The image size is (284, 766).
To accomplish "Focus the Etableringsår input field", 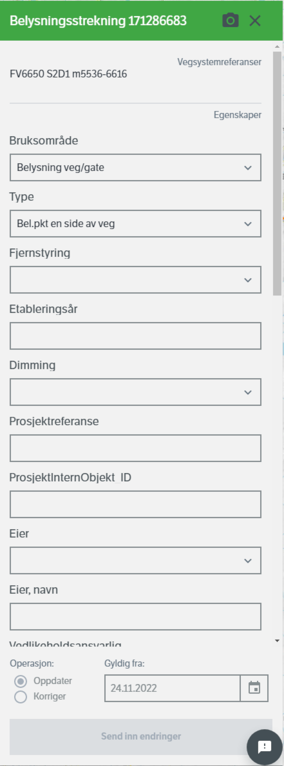I will (135, 336).
